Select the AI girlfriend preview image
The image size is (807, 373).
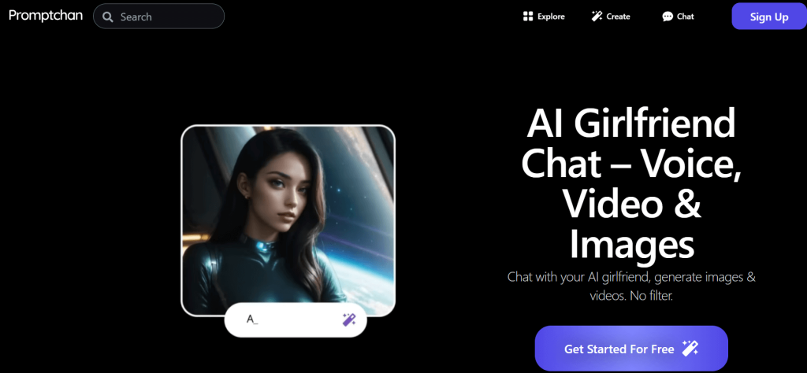[288, 220]
